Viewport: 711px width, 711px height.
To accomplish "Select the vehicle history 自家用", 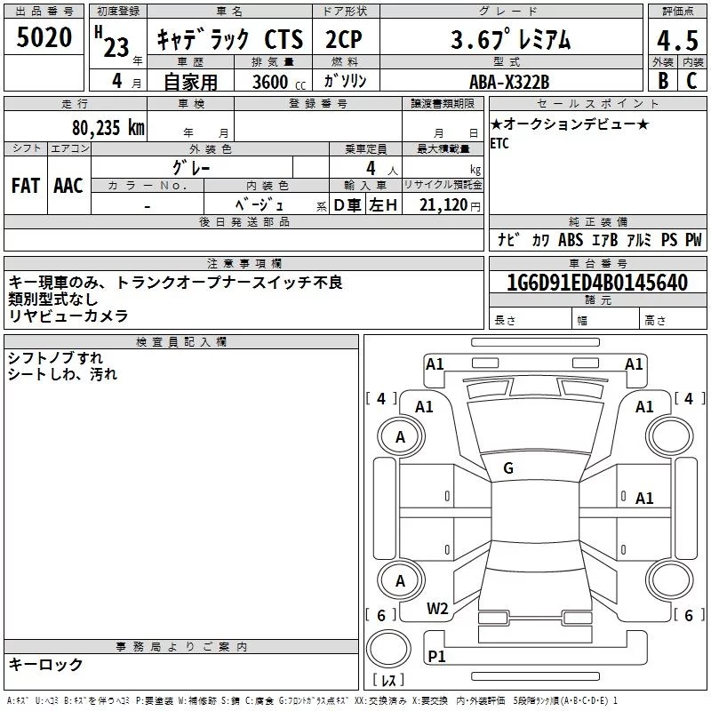I will click(190, 82).
